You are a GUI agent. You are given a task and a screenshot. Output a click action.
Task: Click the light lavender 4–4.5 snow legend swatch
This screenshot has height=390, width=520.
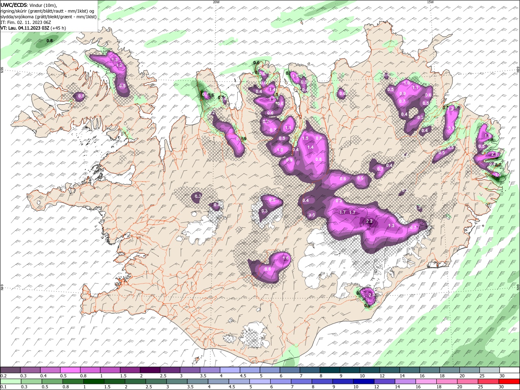point(230,370)
